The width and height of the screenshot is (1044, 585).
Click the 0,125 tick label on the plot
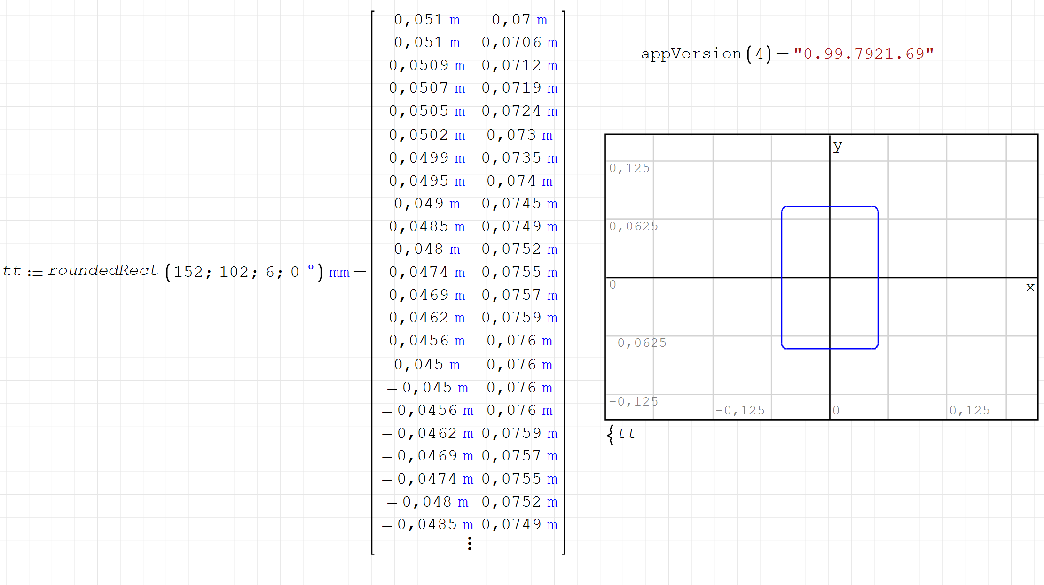click(628, 168)
